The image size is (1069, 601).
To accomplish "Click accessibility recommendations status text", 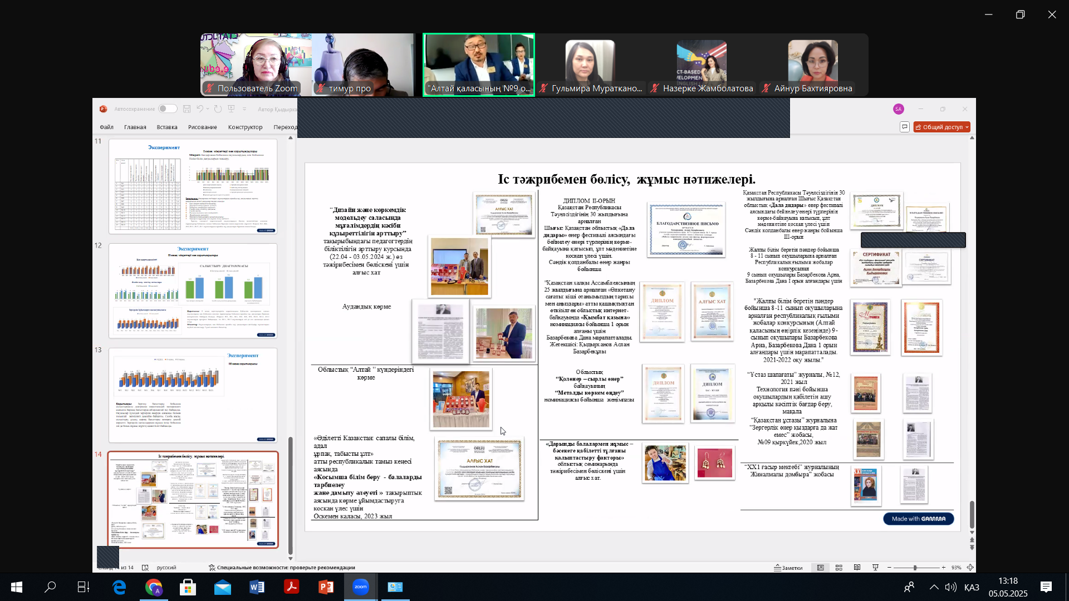I will pos(282,568).
